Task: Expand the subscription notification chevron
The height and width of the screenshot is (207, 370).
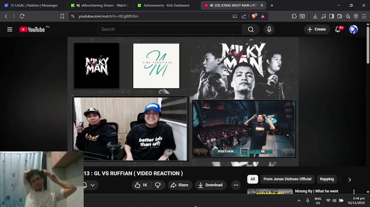Action: pos(92,185)
